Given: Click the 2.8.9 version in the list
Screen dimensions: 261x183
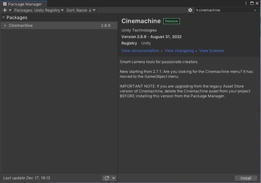Looking at the screenshot, I should [106, 25].
